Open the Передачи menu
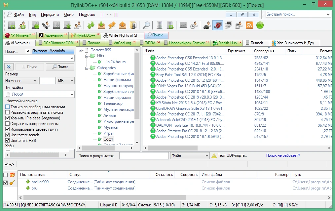 click(x=50, y=15)
